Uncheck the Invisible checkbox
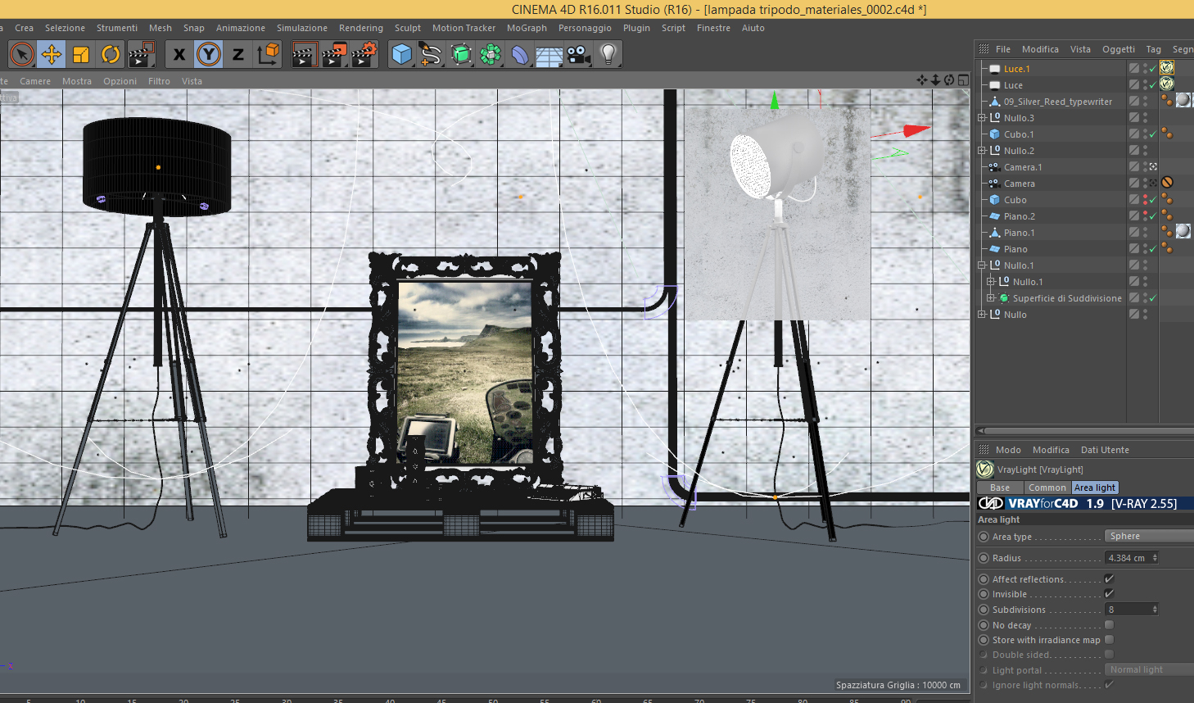This screenshot has height=703, width=1194. tap(1109, 594)
